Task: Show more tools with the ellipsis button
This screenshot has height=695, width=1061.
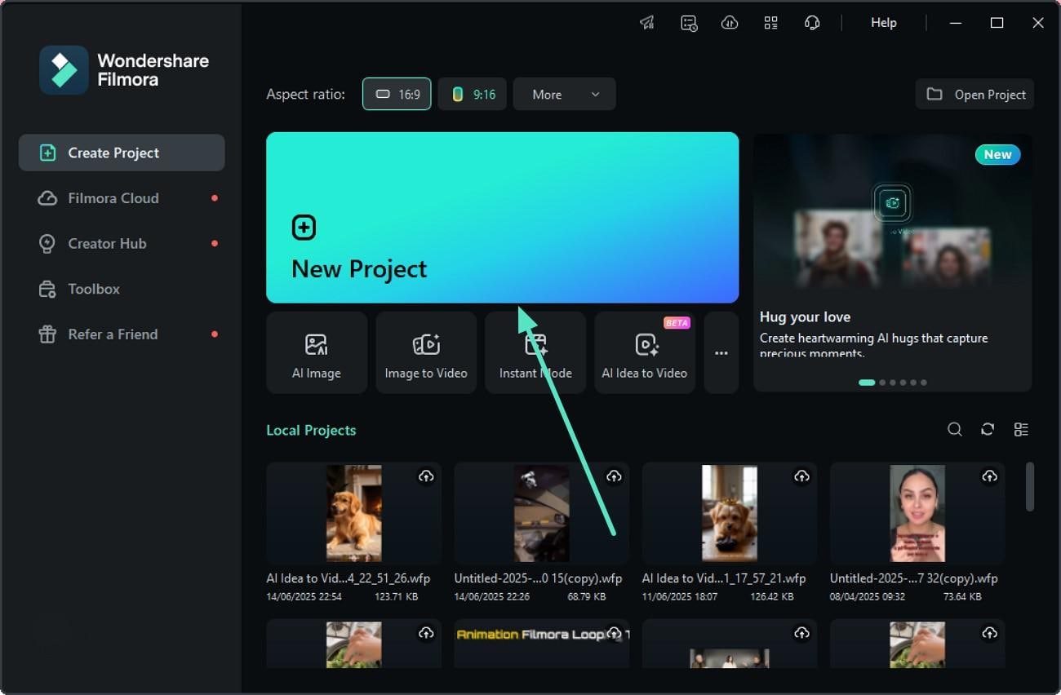Action: pyautogui.click(x=721, y=352)
